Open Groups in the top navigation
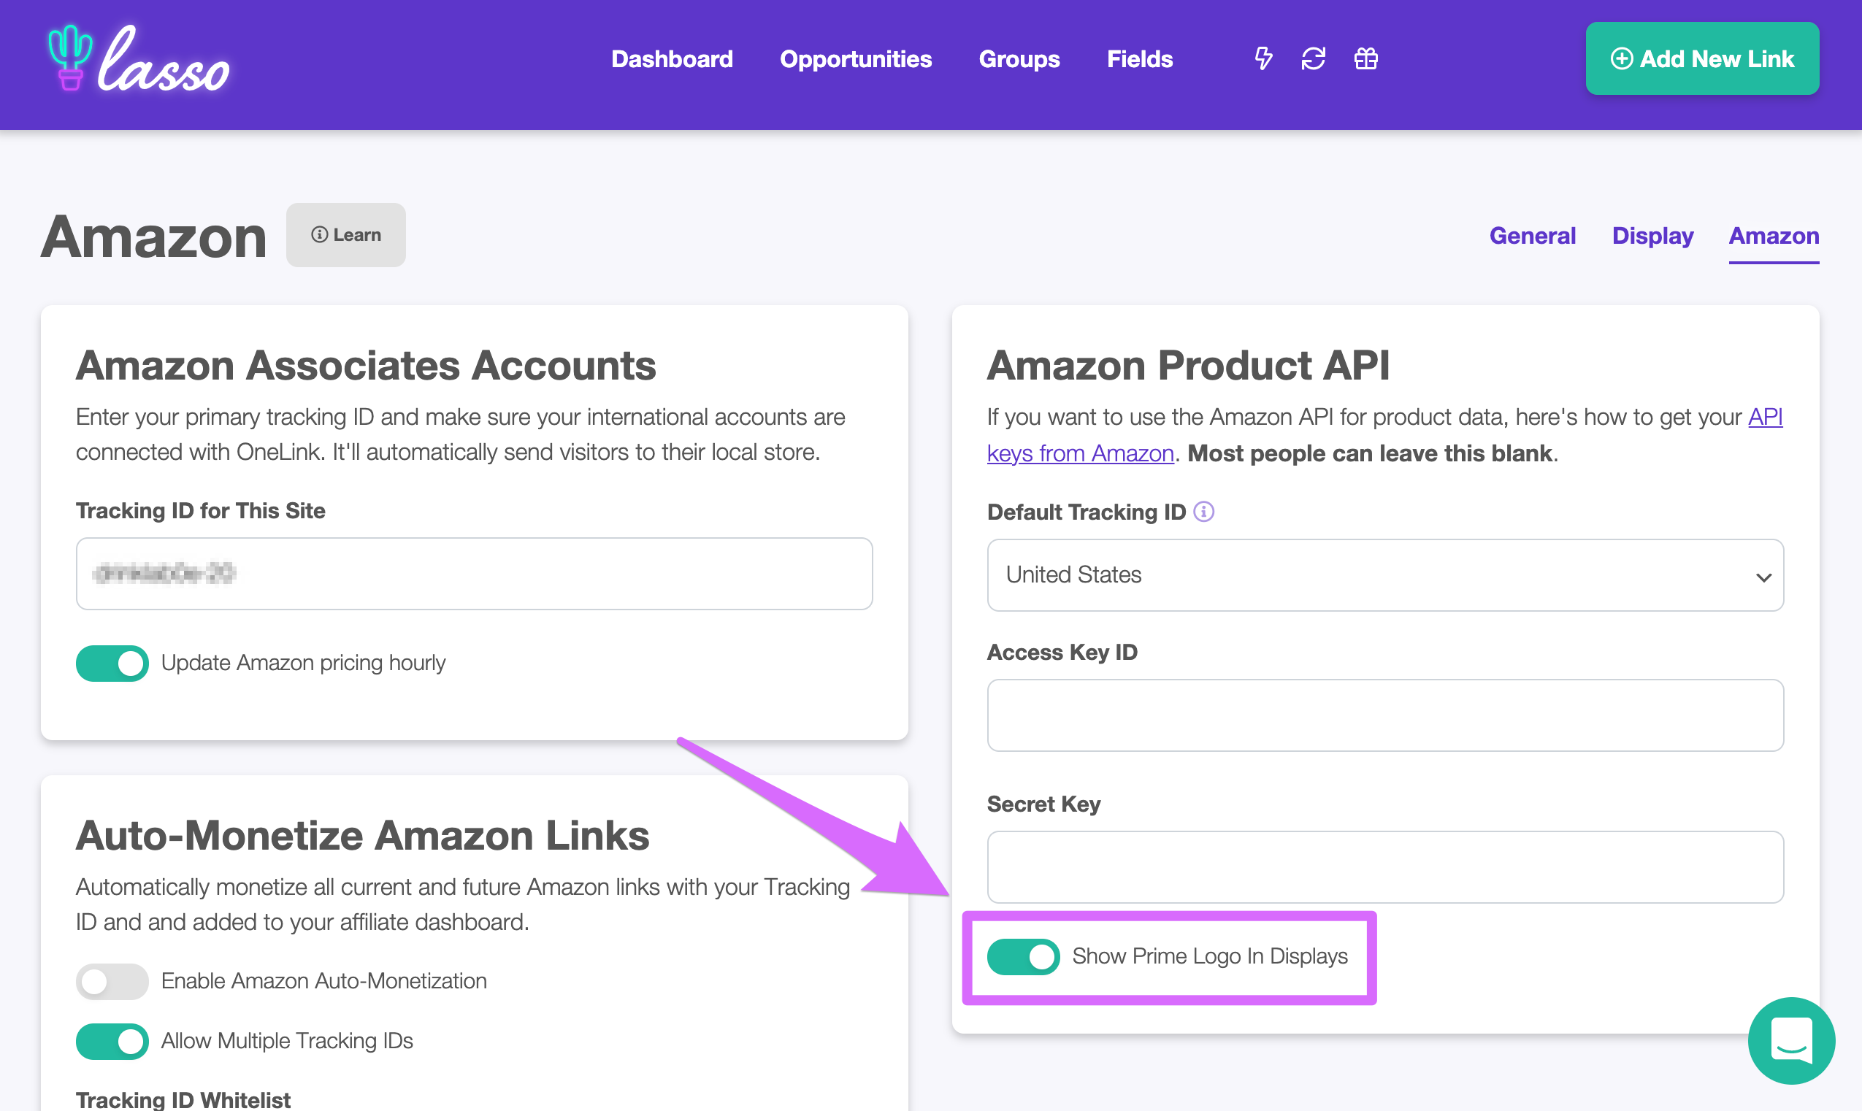 click(x=1019, y=58)
